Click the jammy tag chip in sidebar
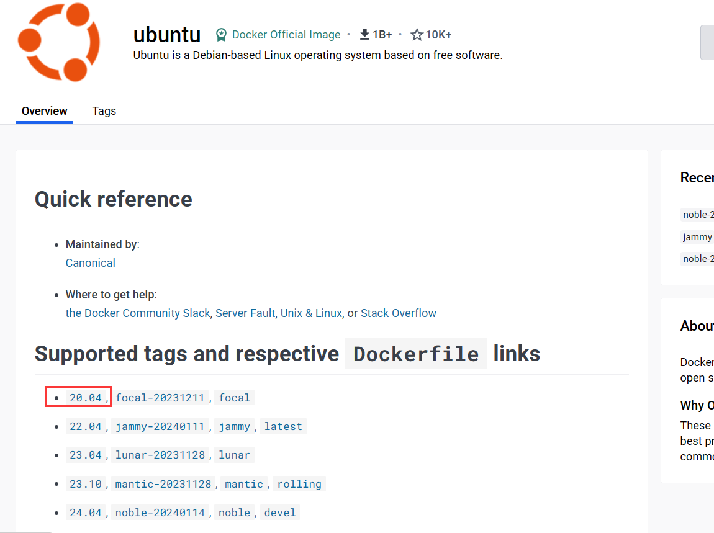Viewport: 714px width, 533px height. 697,236
